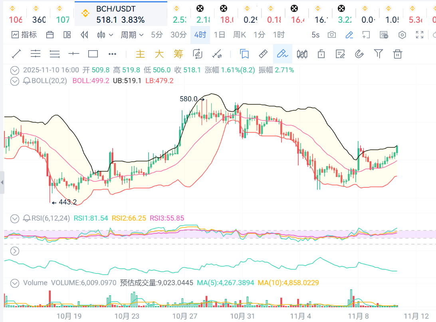This screenshot has height=322, width=436.
Task: Click the 5s refresh interval button
Action: [315, 35]
